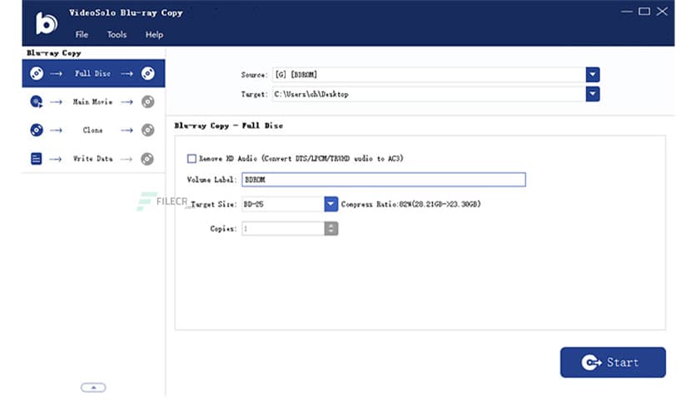Click the Main Movie target disc icon
The height and width of the screenshot is (403, 696).
pyautogui.click(x=148, y=102)
